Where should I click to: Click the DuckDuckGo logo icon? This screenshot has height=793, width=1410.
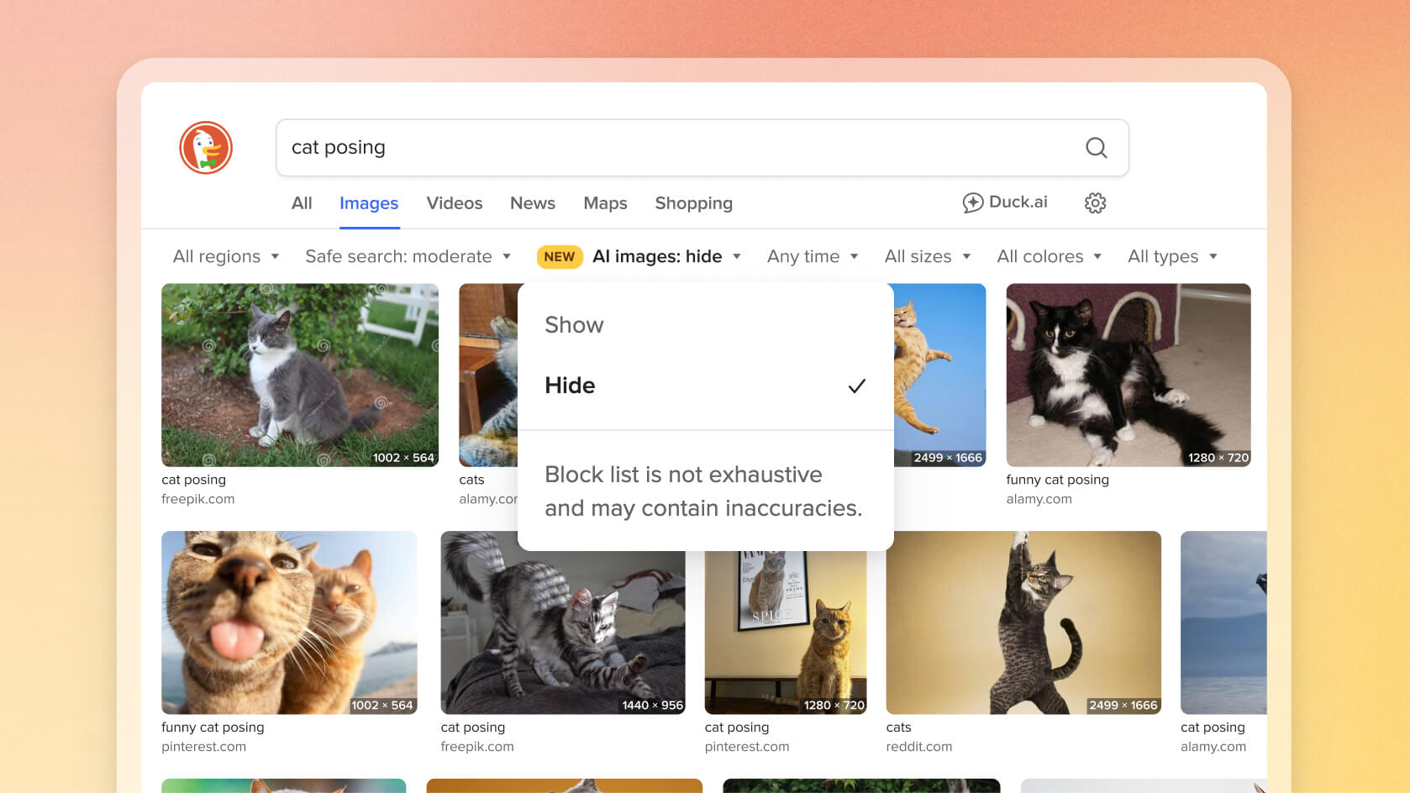206,148
